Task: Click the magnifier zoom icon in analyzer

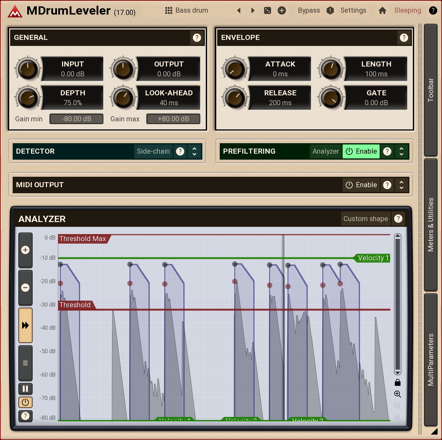Action: coord(398,394)
